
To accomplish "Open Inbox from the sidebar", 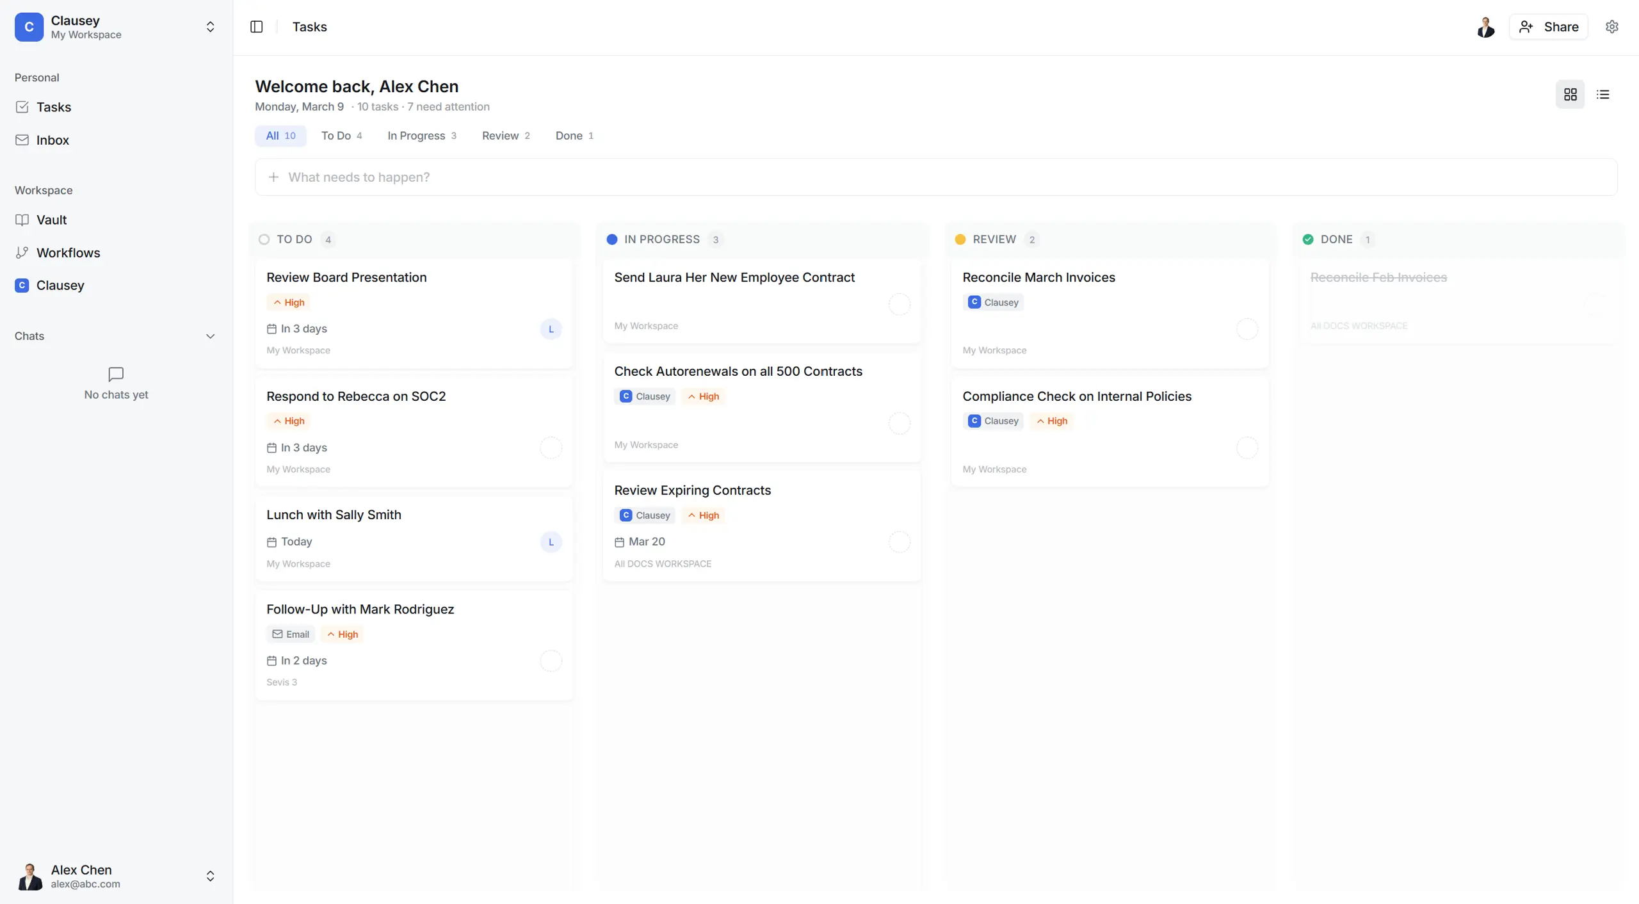I will coord(52,140).
